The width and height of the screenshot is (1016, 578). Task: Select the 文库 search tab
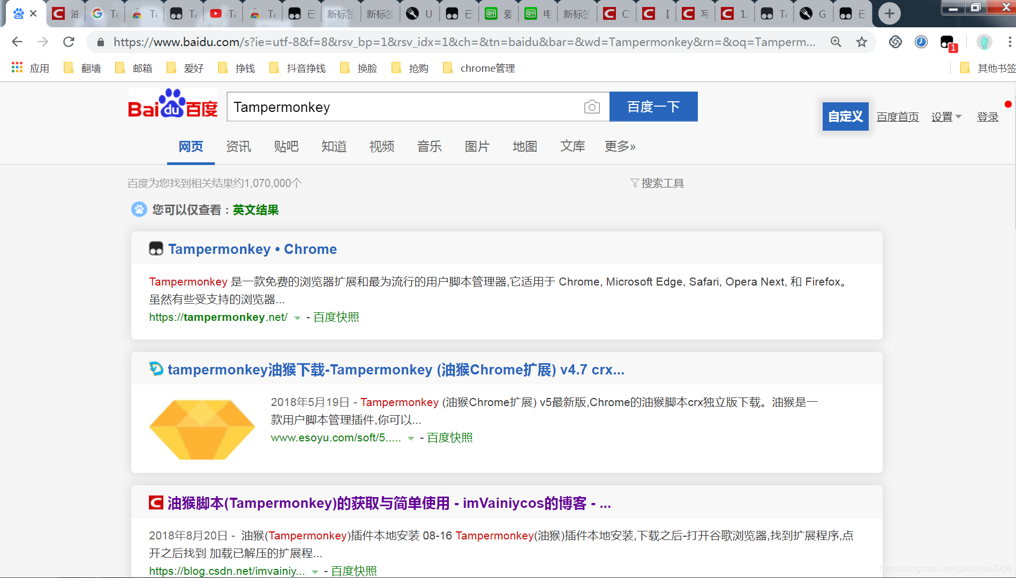click(x=572, y=146)
